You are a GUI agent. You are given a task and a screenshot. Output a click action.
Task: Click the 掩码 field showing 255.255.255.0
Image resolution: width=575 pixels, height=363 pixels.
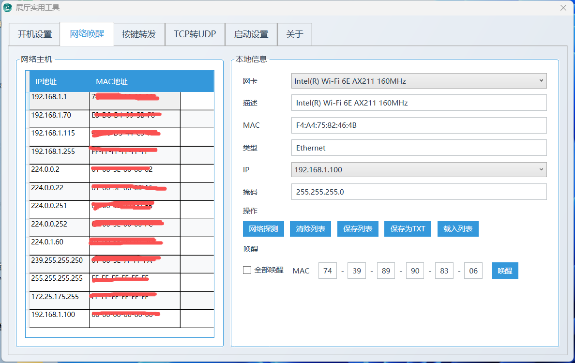pyautogui.click(x=419, y=192)
